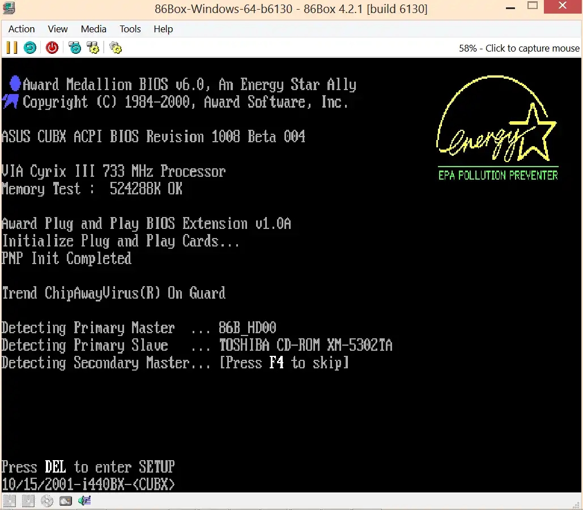Pause the emulation using the toolbar
The width and height of the screenshot is (583, 510).
click(11, 48)
